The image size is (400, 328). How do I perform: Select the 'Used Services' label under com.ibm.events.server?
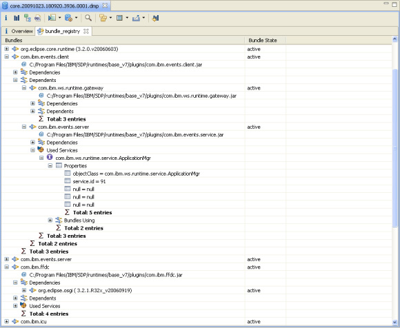click(x=62, y=150)
